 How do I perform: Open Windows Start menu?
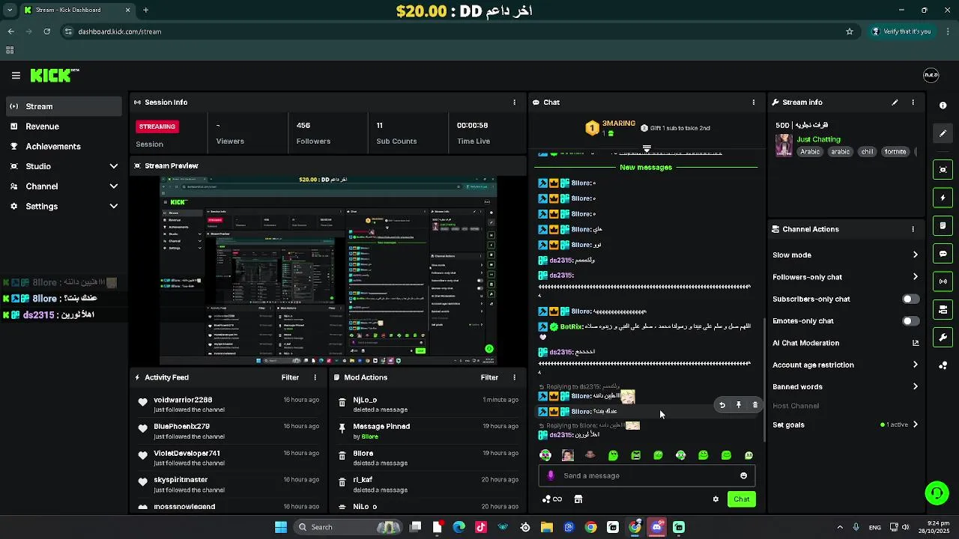tap(281, 527)
